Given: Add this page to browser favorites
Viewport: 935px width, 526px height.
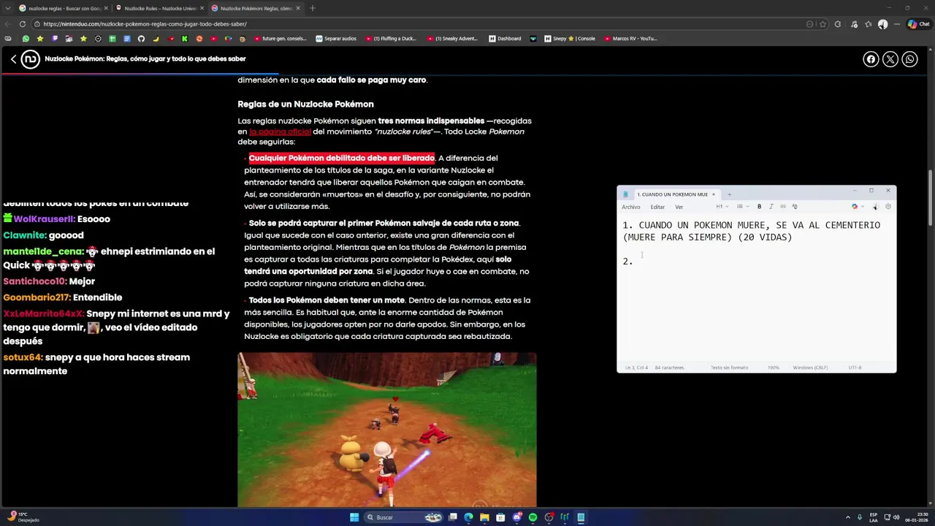Looking at the screenshot, I should (x=823, y=24).
